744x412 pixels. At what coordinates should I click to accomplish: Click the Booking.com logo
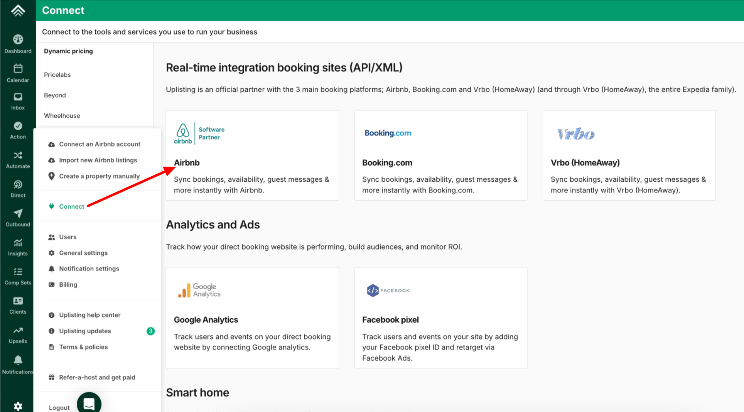[388, 133]
